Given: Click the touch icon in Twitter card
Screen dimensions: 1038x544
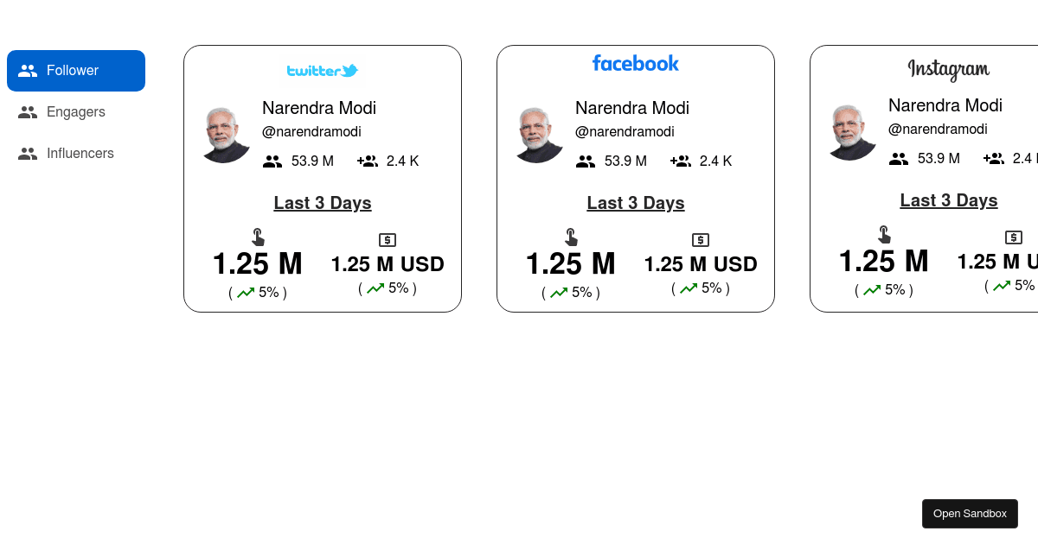Looking at the screenshot, I should click(x=258, y=237).
